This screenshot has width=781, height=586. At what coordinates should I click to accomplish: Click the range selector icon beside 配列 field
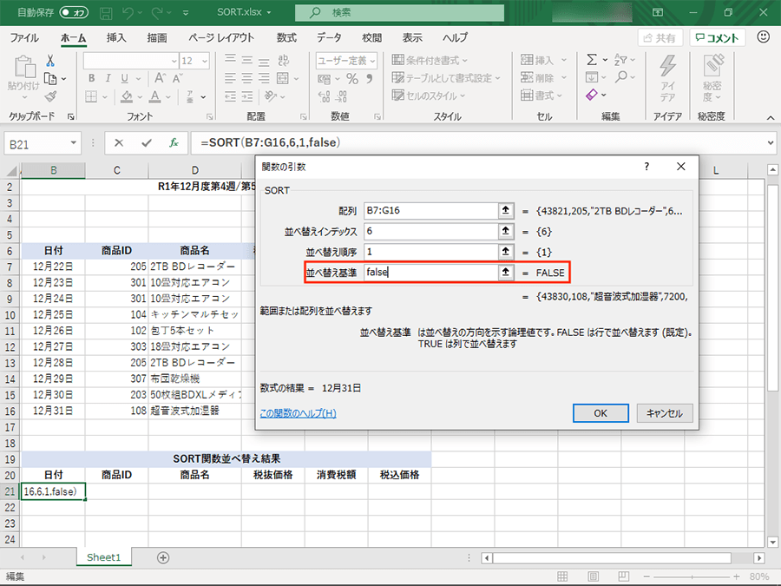[x=504, y=210]
